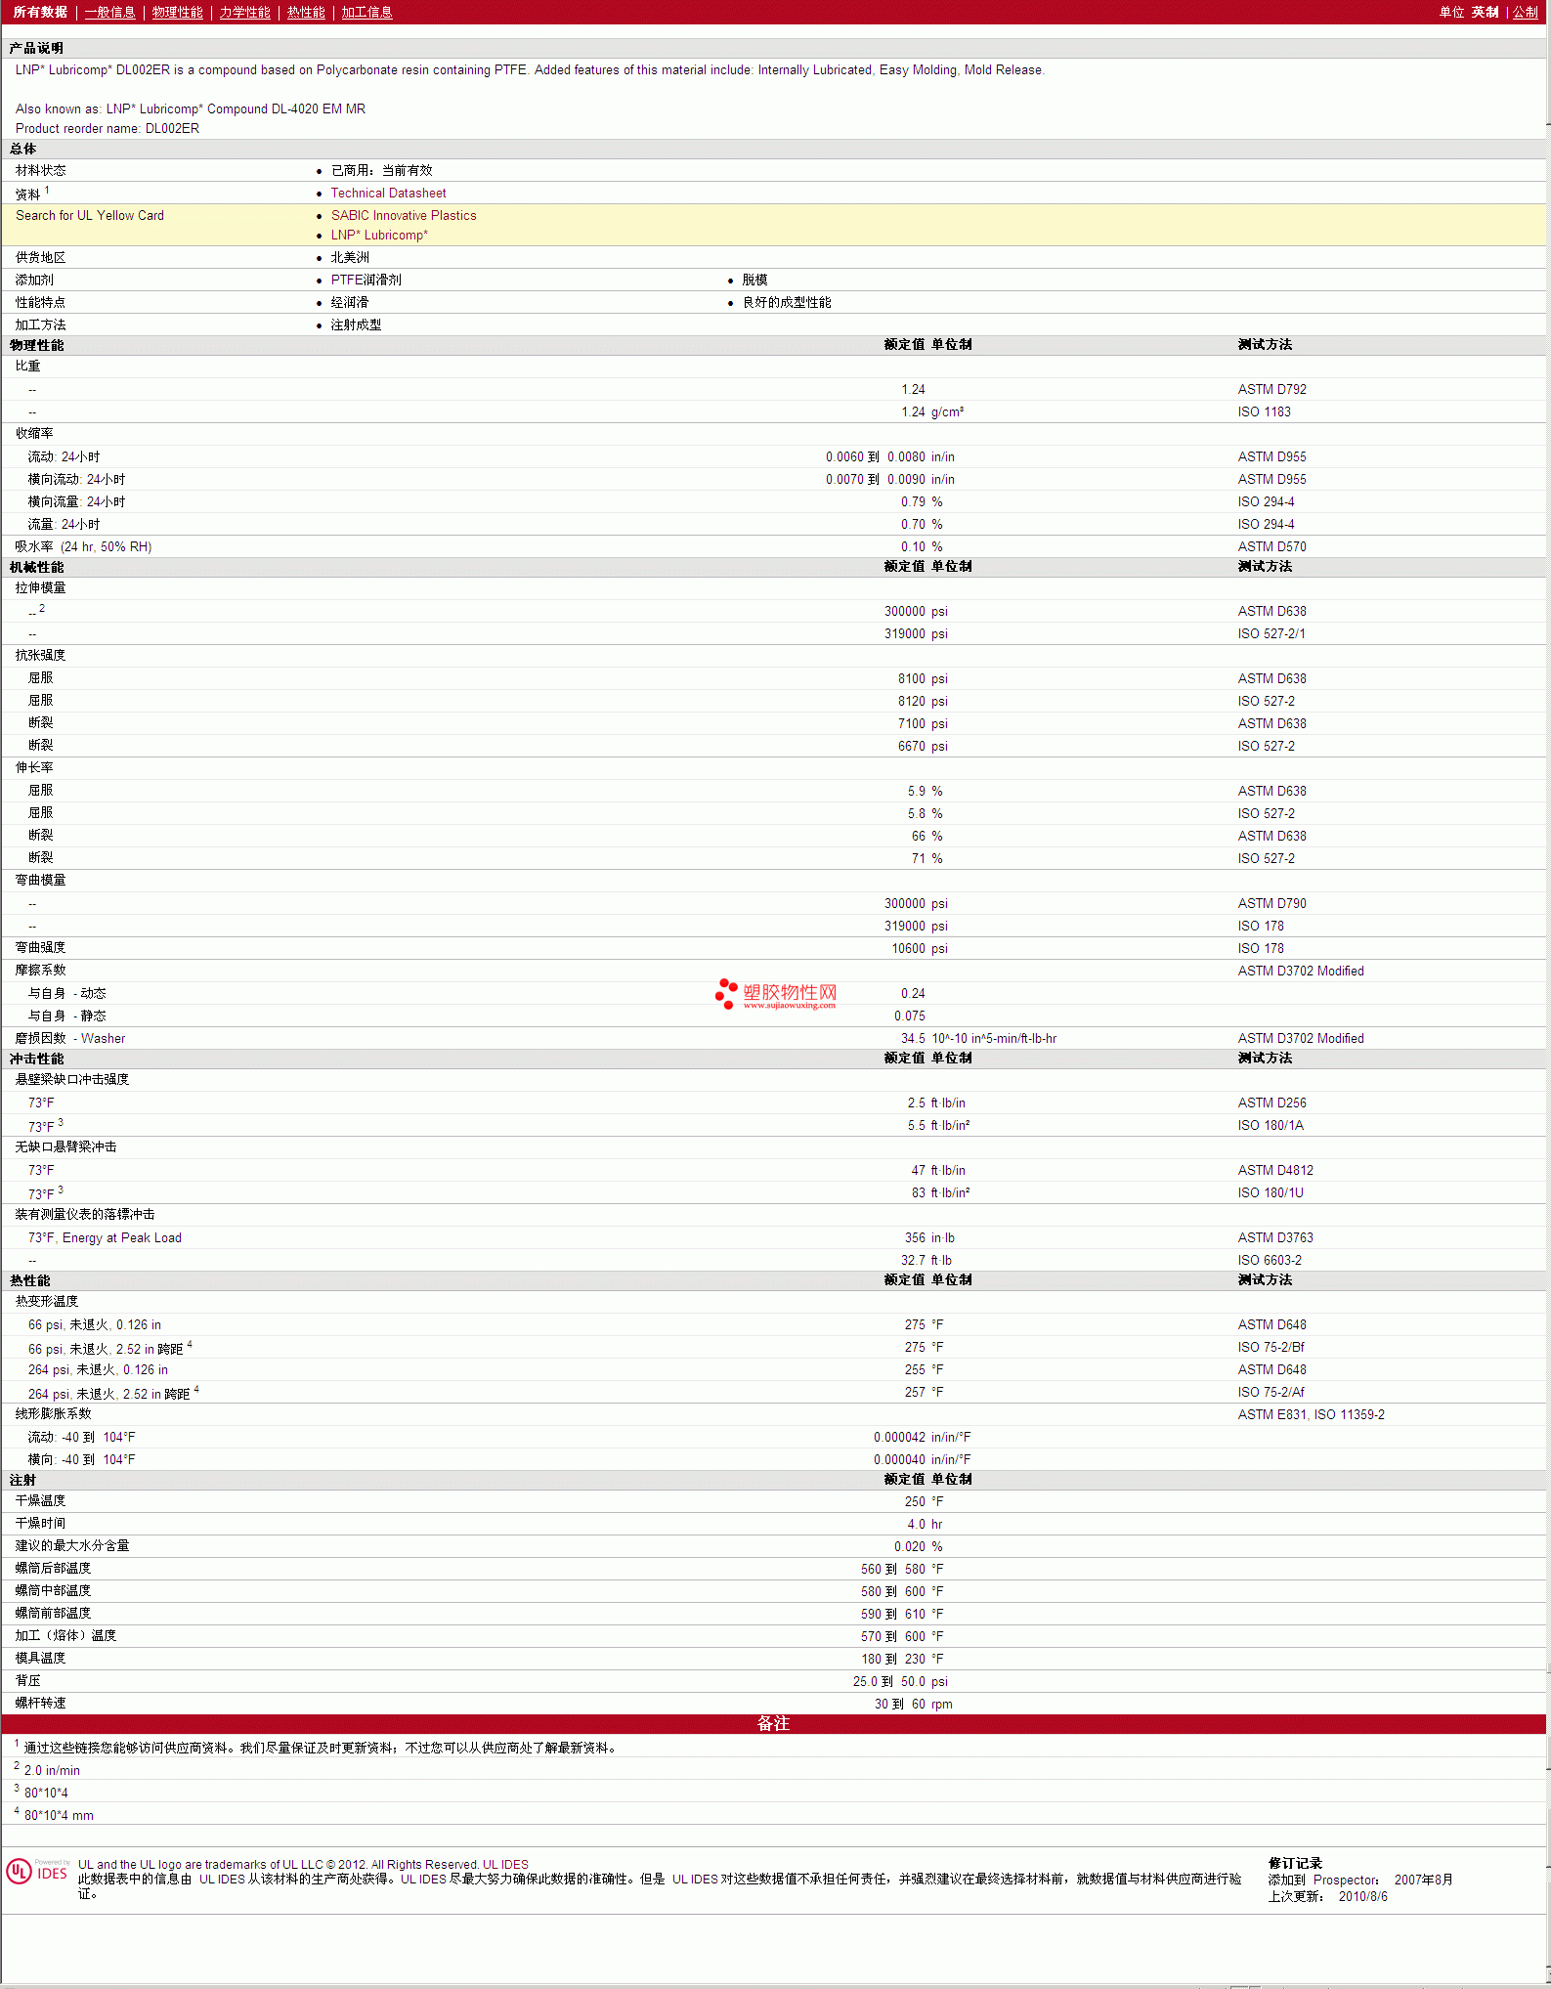Select the ISO 180/1U test method
This screenshot has width=1551, height=1989.
[x=1271, y=1192]
